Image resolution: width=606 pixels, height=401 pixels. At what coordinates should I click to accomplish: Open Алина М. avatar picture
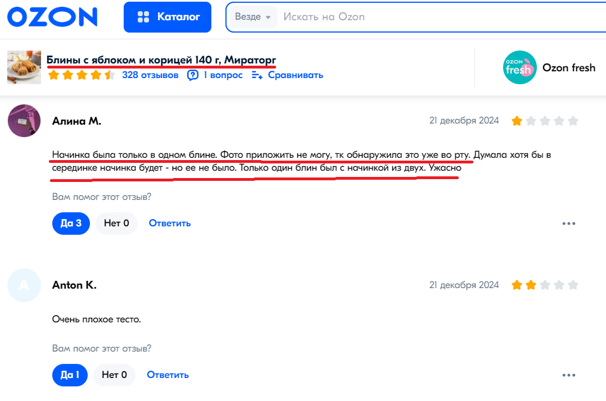(24, 121)
